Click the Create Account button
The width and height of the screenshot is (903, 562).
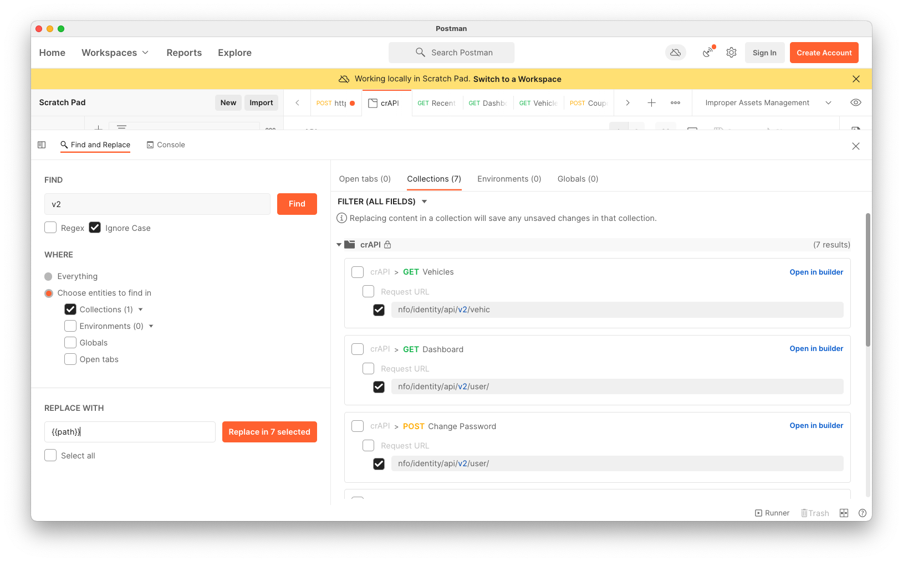(824, 53)
